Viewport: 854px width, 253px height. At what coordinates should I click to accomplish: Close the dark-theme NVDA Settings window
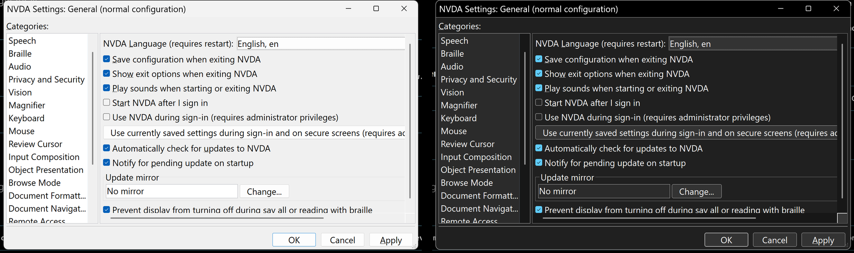[836, 9]
